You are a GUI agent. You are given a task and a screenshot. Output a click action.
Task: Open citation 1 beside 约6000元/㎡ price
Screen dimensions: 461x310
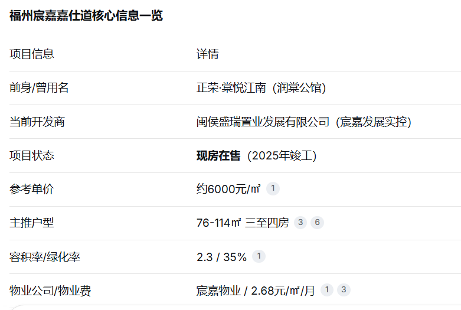tap(273, 188)
